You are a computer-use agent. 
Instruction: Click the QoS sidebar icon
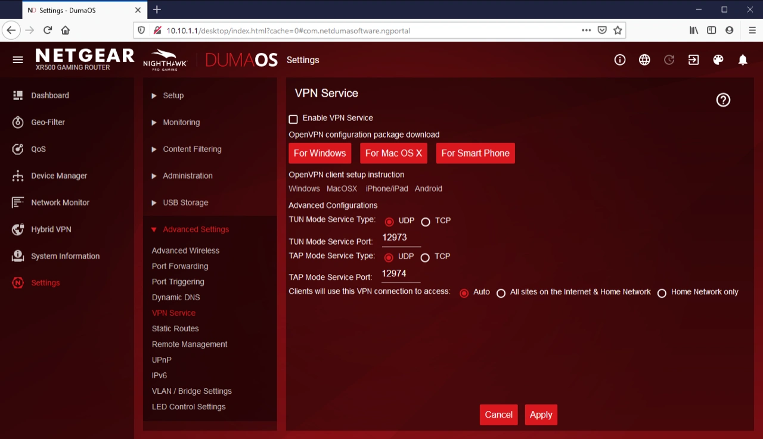tap(18, 149)
